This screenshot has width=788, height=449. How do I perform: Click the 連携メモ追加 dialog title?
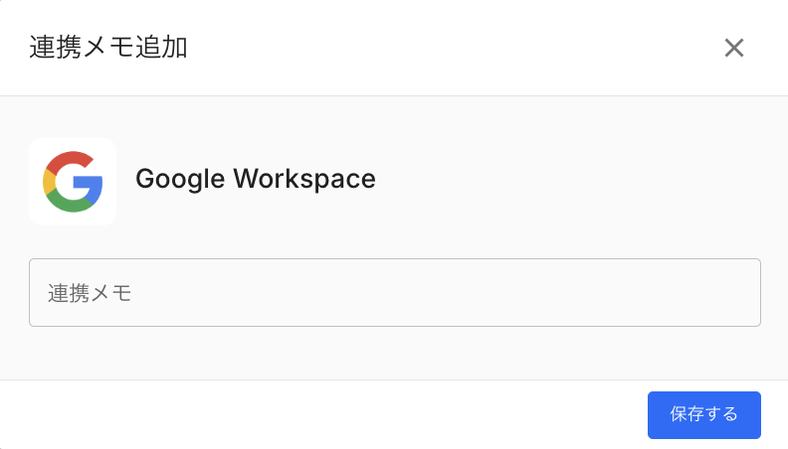108,48
